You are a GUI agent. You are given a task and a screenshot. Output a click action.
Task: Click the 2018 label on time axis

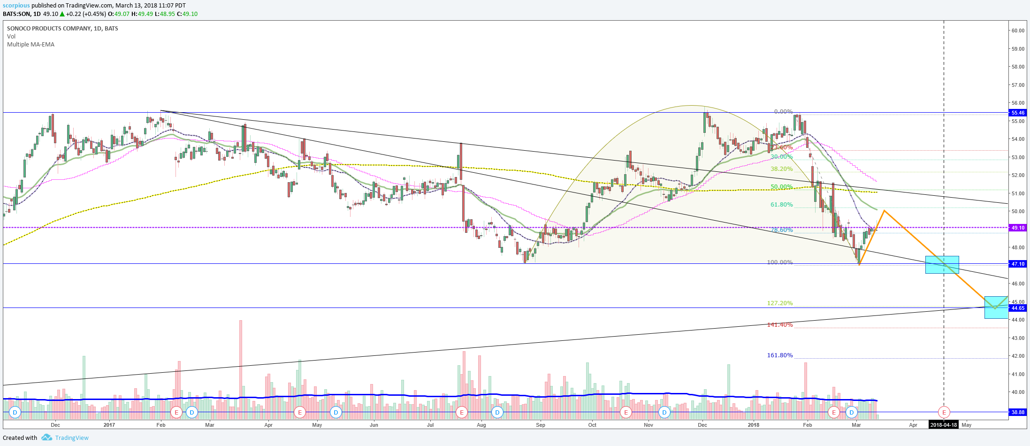pyautogui.click(x=753, y=425)
